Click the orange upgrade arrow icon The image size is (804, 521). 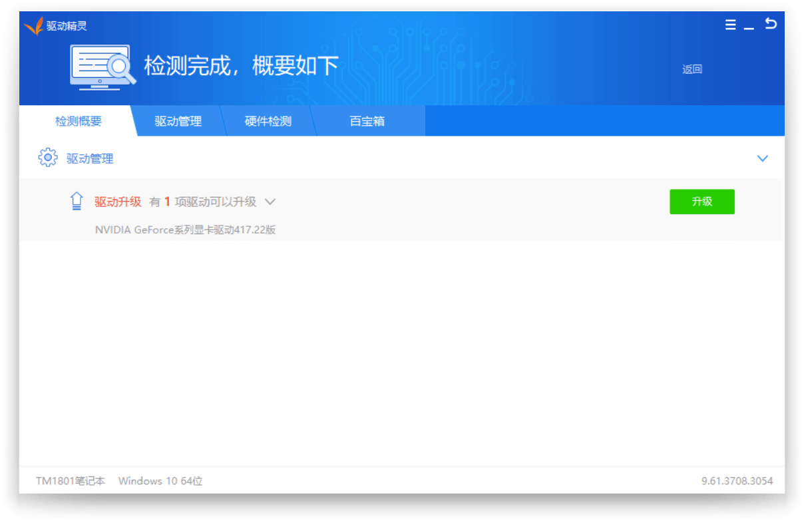pos(77,200)
